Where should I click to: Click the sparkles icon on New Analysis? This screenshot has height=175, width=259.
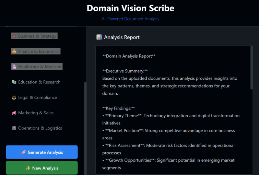coord(28,168)
